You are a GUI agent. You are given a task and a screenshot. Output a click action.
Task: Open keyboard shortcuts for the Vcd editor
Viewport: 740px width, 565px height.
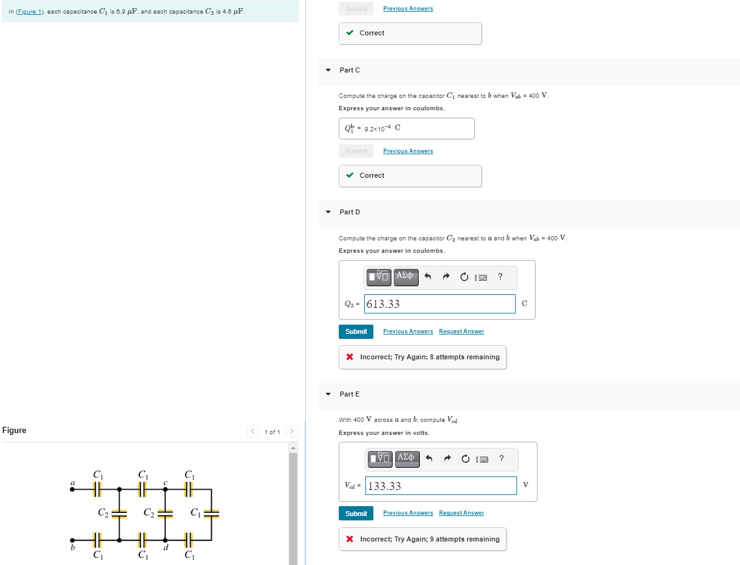click(483, 459)
